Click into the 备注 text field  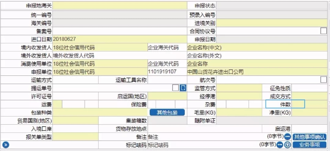[x=207, y=137]
